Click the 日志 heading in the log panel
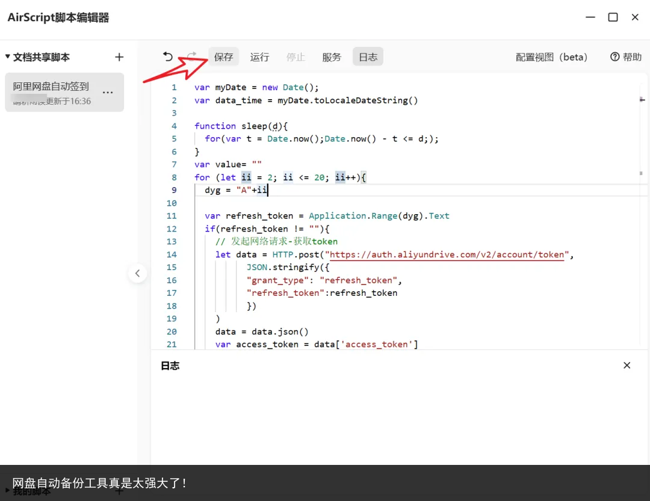This screenshot has height=501, width=650. coord(170,366)
